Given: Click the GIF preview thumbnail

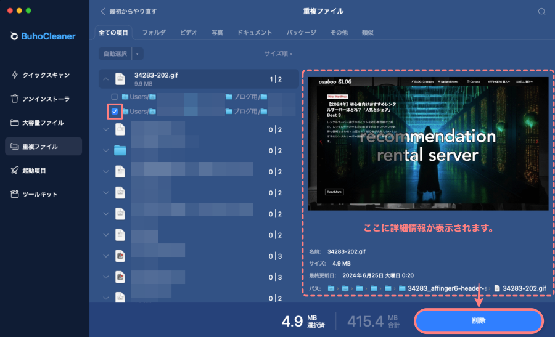Looking at the screenshot, I should 429,144.
